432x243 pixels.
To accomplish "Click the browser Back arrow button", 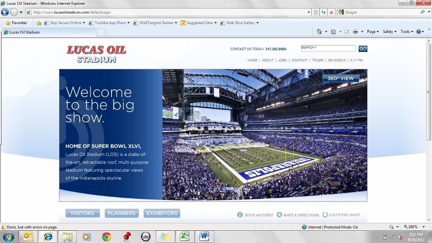I will (x=5, y=12).
